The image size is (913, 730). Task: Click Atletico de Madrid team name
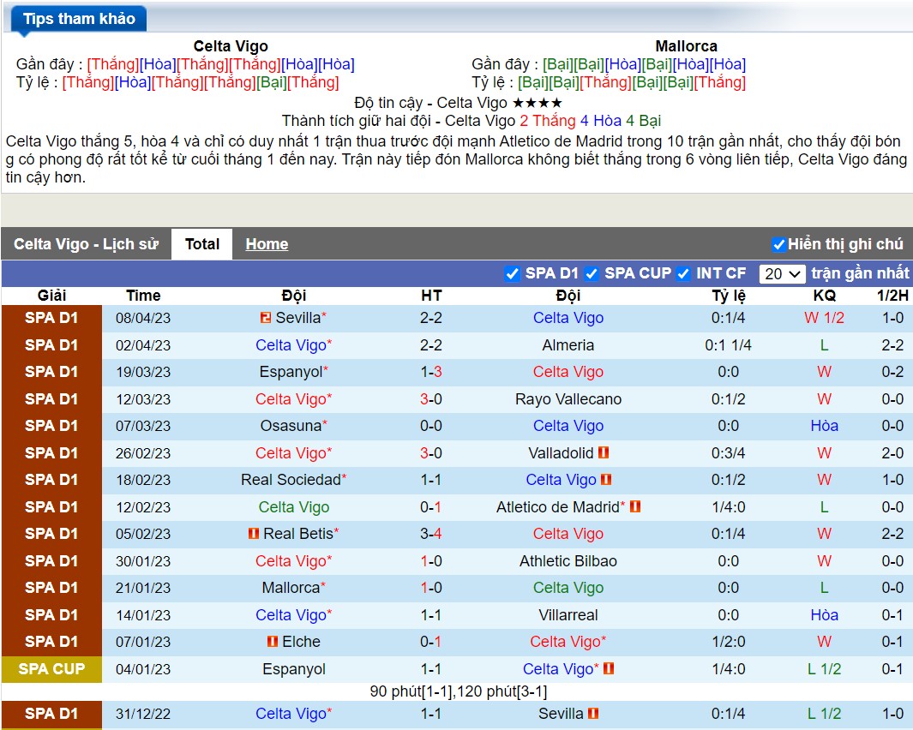tap(558, 507)
